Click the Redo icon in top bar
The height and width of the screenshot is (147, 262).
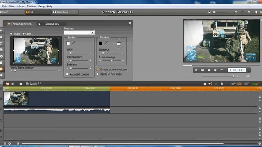click(242, 12)
